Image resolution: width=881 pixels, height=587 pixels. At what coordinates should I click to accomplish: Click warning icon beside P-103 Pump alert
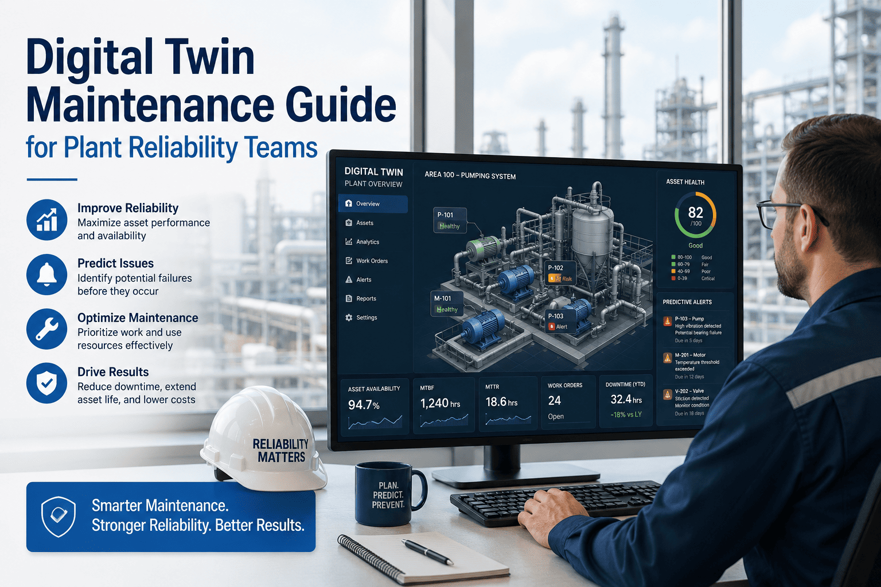pos(667,322)
